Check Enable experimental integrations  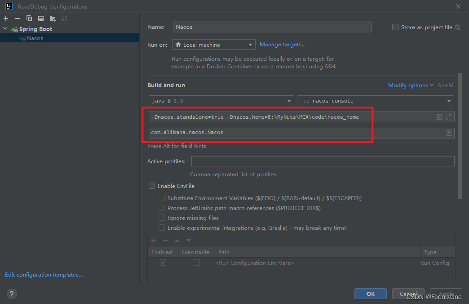point(162,228)
